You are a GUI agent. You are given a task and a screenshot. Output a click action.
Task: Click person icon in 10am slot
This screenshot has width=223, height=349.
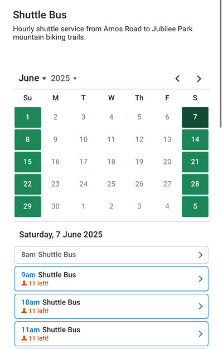(24, 311)
